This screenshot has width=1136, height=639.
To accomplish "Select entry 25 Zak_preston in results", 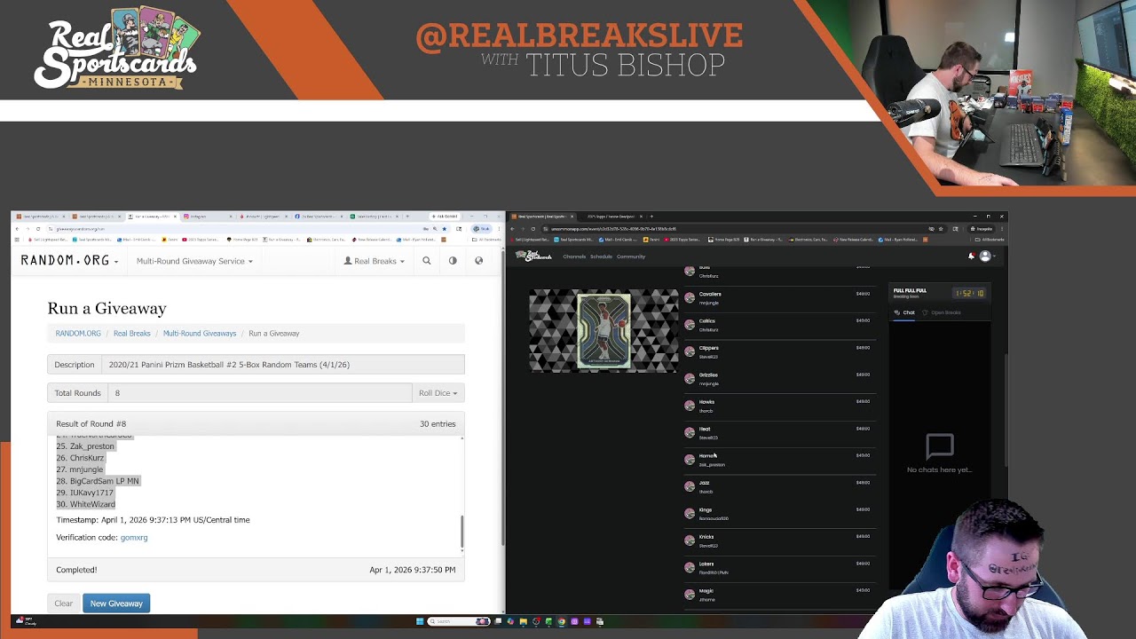I will (85, 446).
